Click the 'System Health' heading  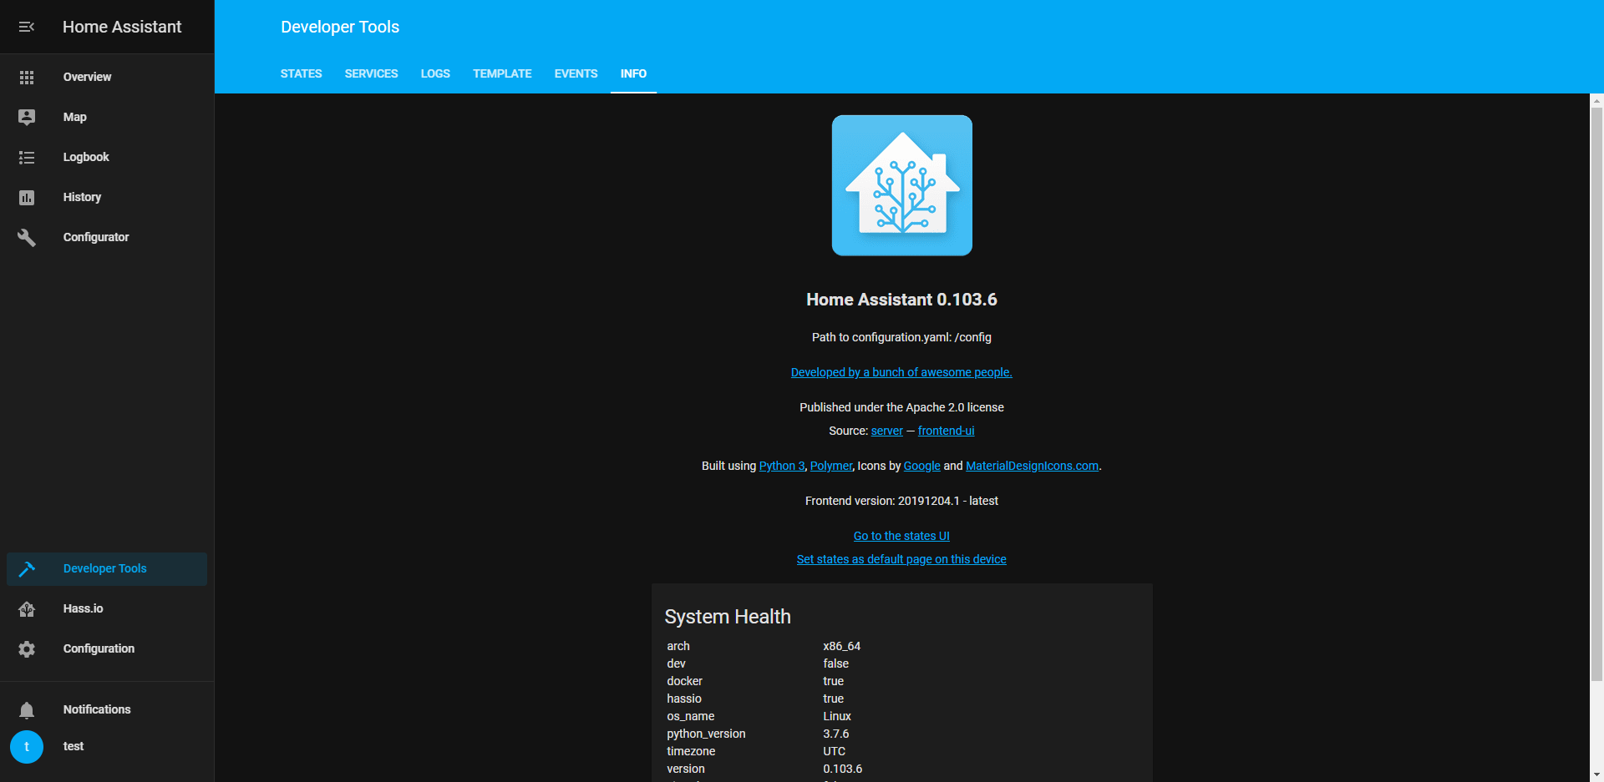pos(728,617)
